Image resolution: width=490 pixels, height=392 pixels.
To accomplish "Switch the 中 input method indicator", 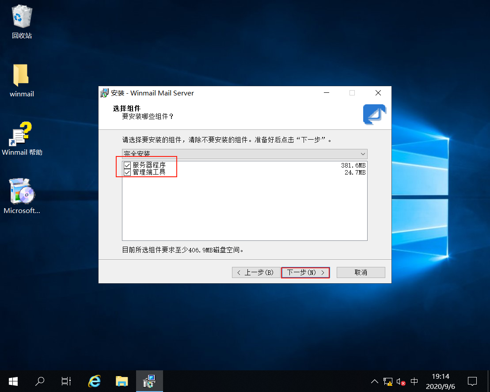I will pyautogui.click(x=414, y=381).
